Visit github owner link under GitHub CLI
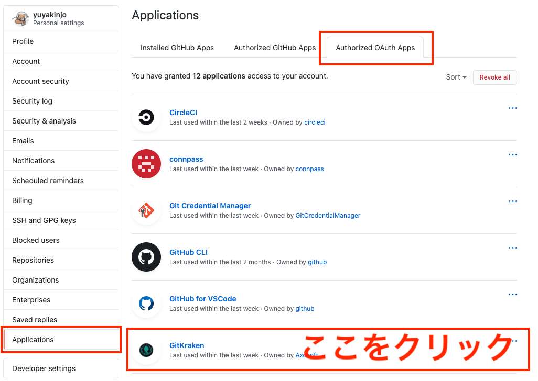538x381 pixels. [317, 262]
